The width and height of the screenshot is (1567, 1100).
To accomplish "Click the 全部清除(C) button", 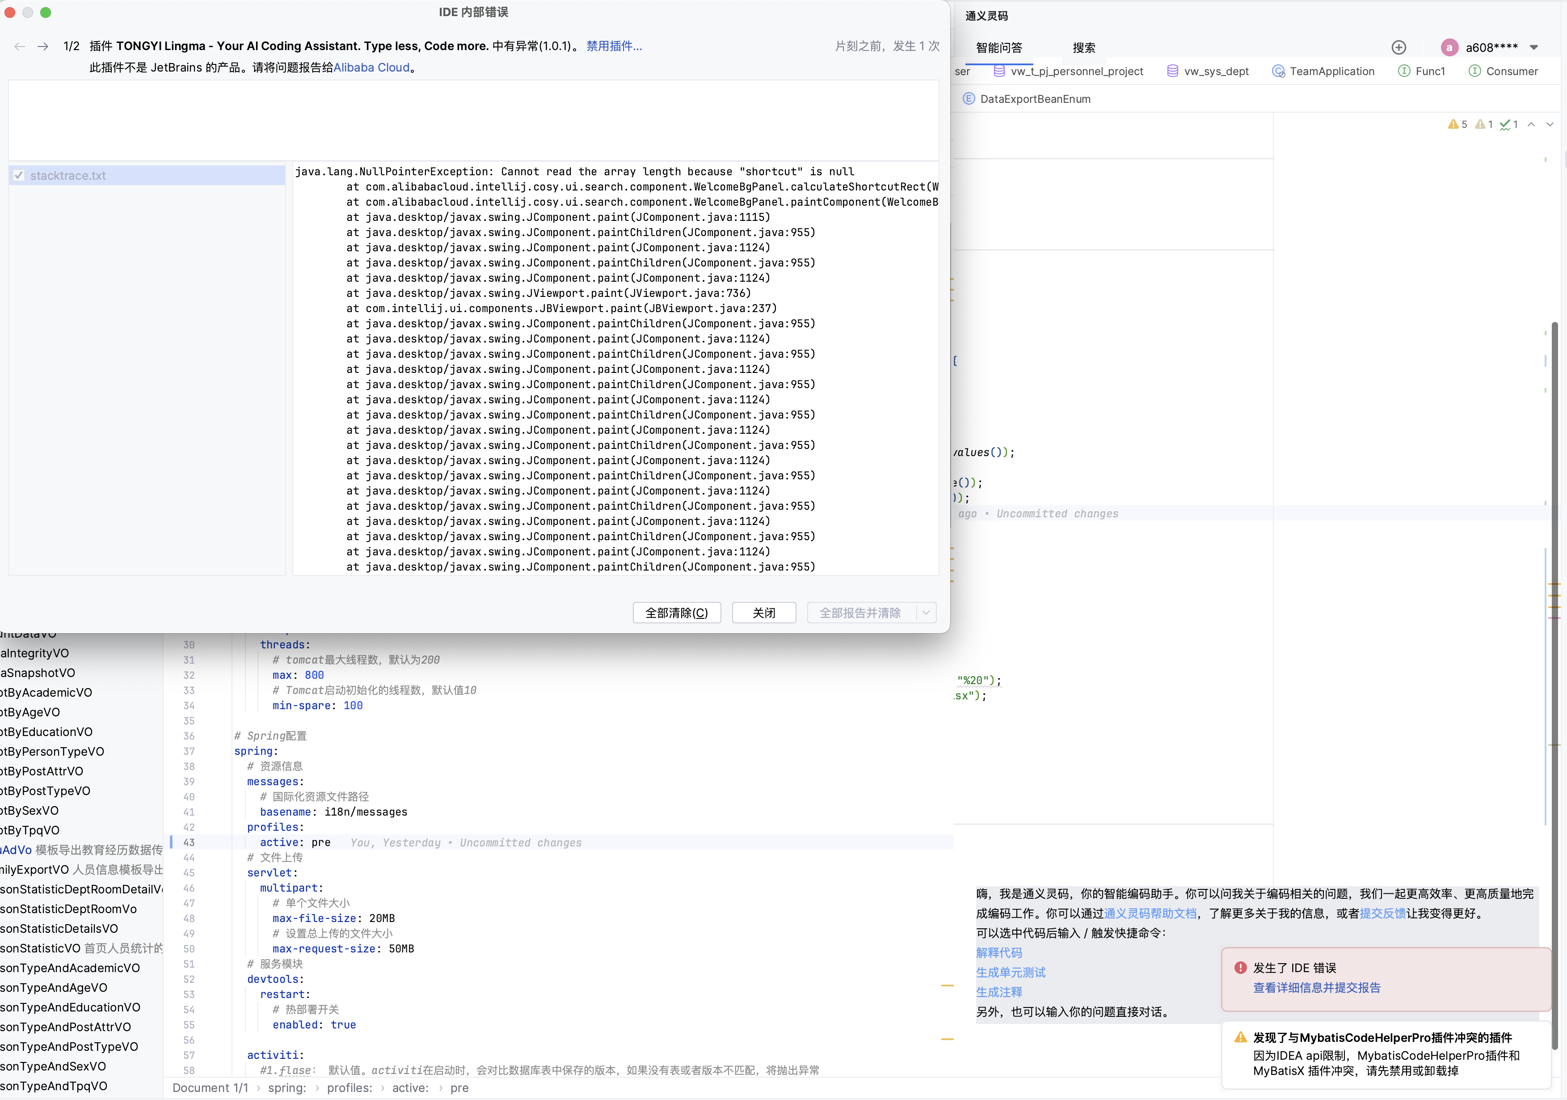I will [676, 613].
